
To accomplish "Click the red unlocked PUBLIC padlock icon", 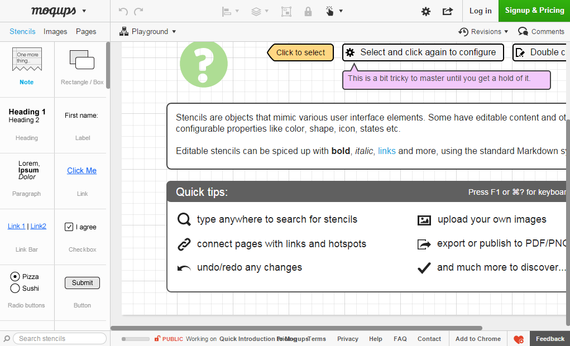I will tap(157, 338).
